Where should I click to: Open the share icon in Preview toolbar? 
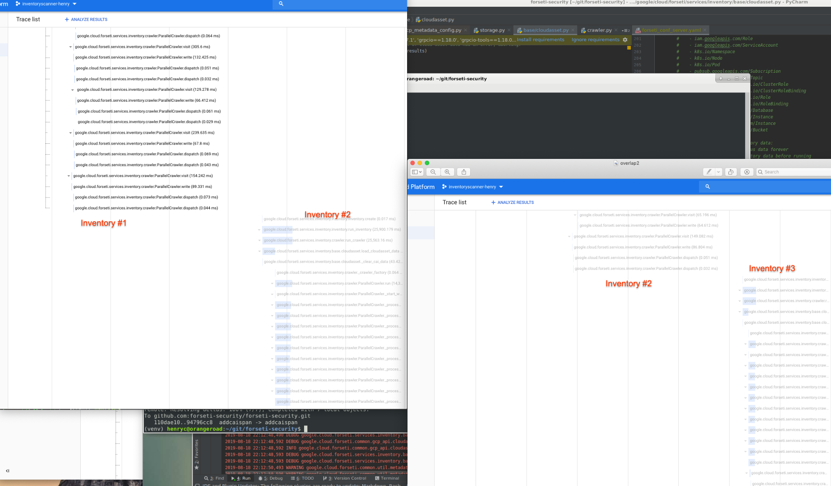point(464,172)
